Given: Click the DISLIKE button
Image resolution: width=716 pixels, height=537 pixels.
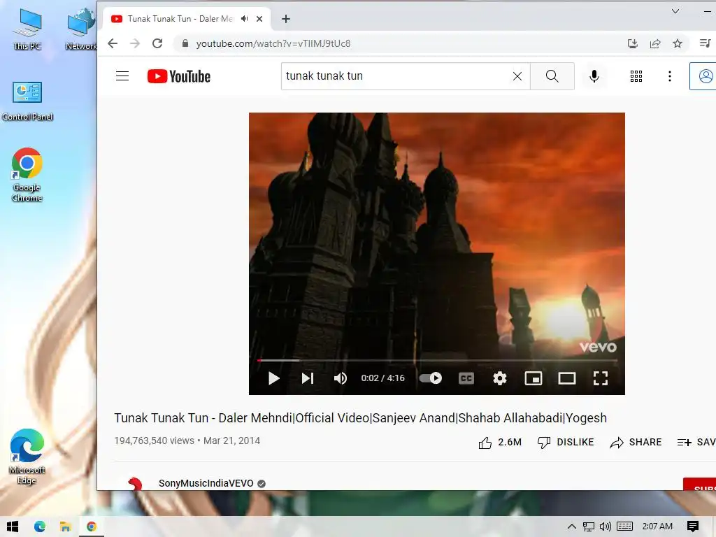Looking at the screenshot, I should pyautogui.click(x=565, y=442).
